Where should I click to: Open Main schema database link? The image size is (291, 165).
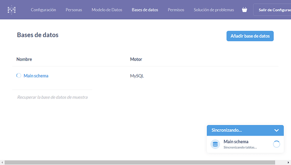pos(36,76)
